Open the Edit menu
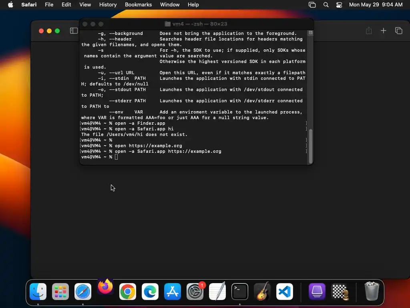410x308 pixels. click(x=66, y=5)
